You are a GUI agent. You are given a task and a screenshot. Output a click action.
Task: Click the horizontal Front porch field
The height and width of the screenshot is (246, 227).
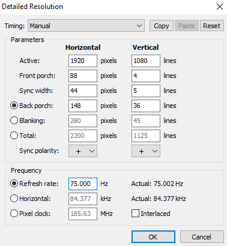pyautogui.click(x=83, y=76)
